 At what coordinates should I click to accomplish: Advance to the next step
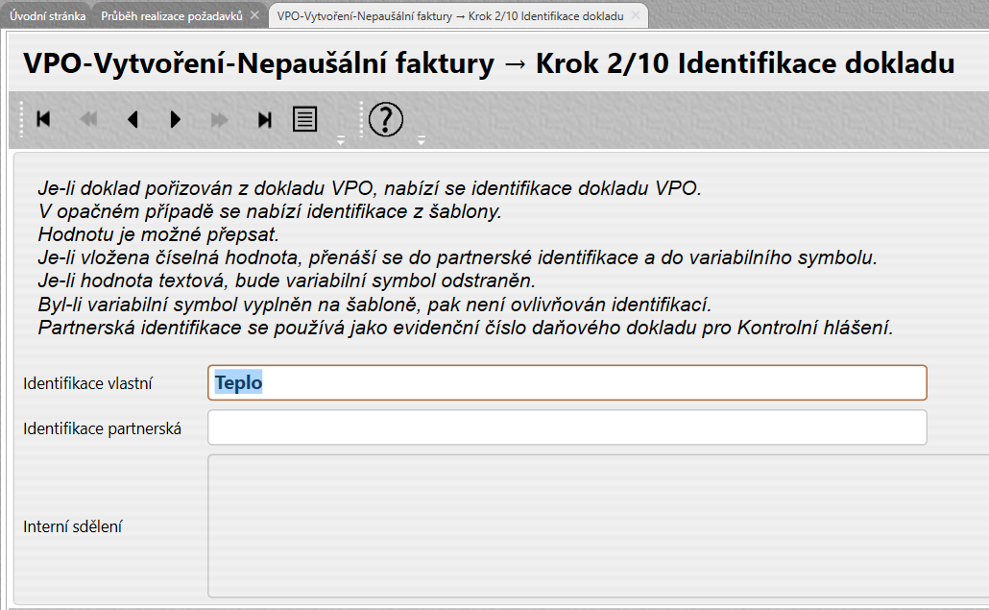click(176, 119)
